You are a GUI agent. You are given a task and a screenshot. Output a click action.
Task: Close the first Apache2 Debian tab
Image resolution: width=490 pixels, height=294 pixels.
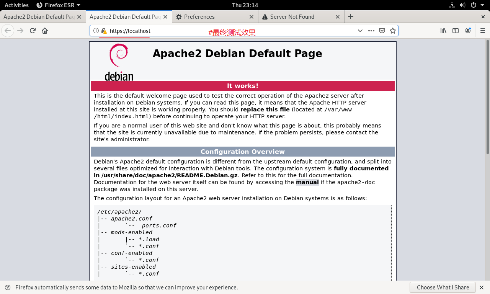coord(79,17)
